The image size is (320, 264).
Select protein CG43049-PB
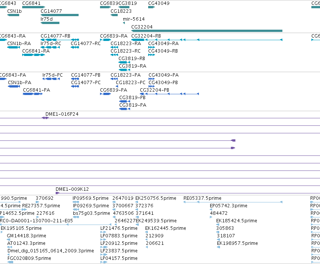tap(152, 86)
